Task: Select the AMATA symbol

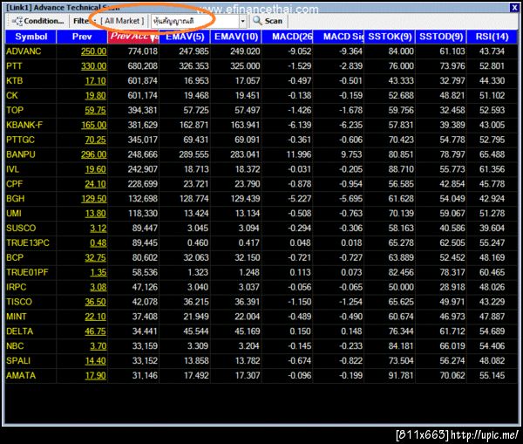Action: 21,376
